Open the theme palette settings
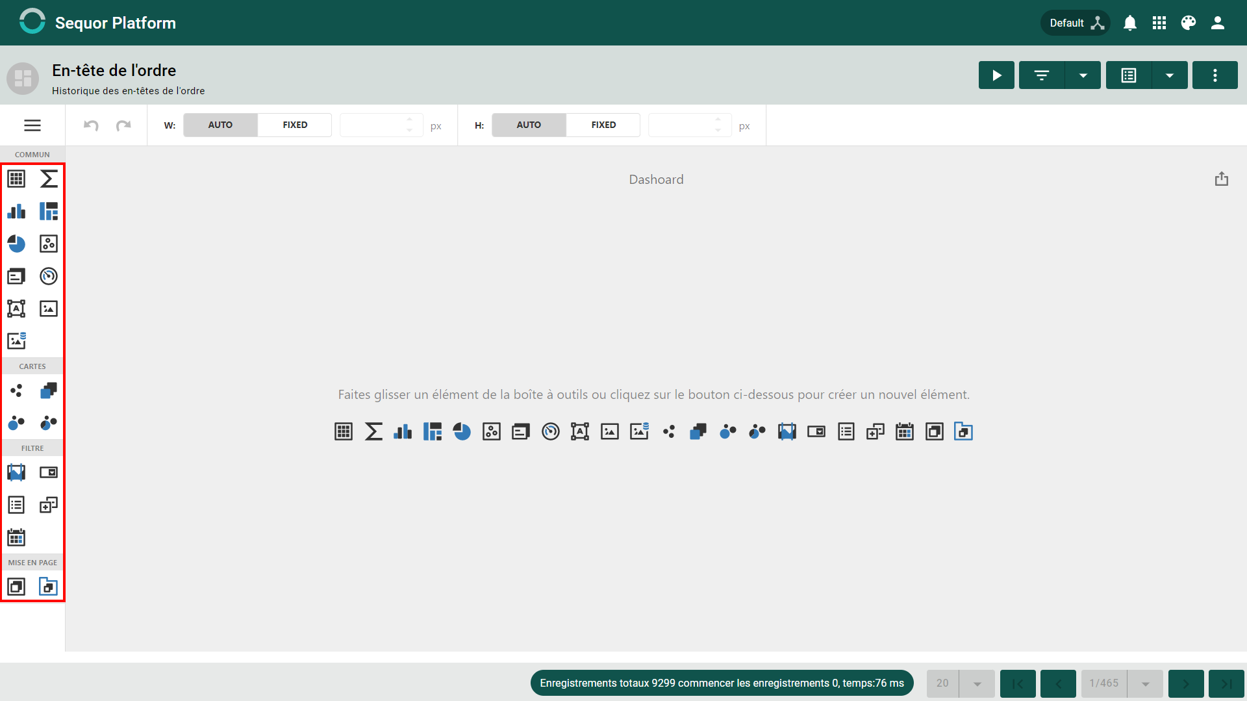Viewport: 1247px width, 701px height. pos(1189,23)
